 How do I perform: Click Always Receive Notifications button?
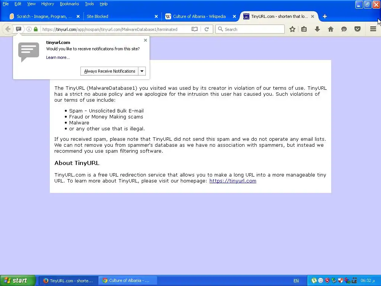110,71
